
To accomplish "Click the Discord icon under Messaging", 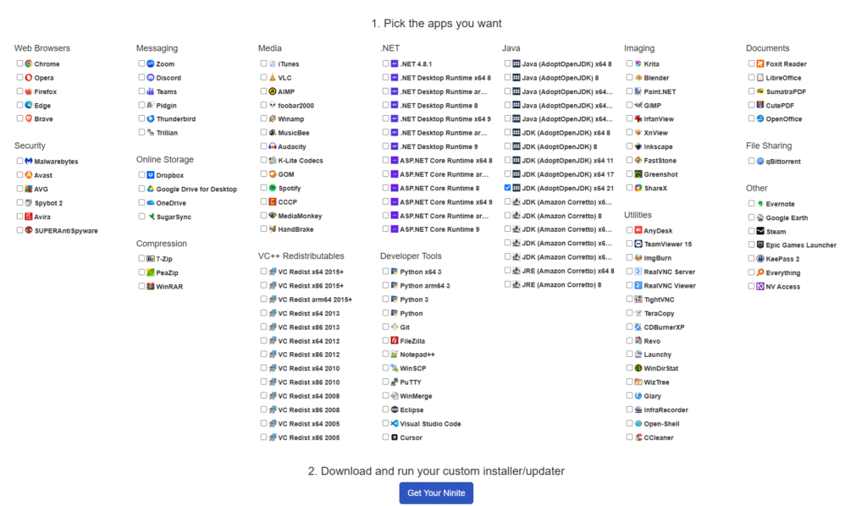I will click(150, 78).
